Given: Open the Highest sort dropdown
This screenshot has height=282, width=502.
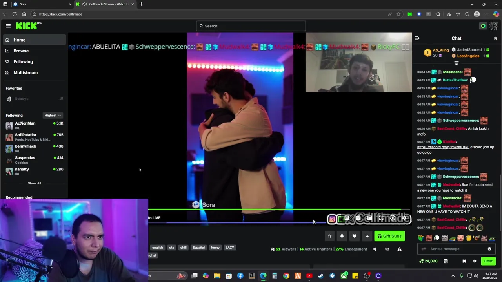Looking at the screenshot, I should (x=53, y=115).
